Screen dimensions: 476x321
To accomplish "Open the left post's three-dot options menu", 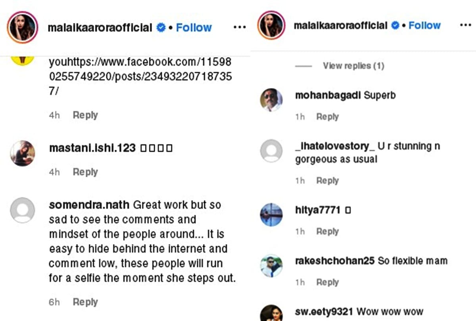I will coord(240,27).
